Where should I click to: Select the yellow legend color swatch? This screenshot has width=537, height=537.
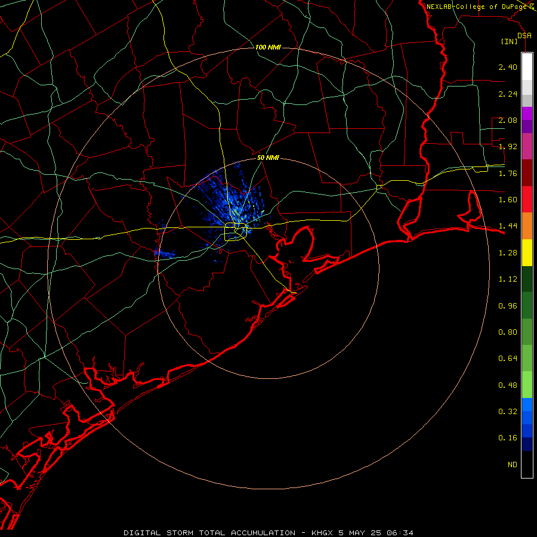[527, 252]
